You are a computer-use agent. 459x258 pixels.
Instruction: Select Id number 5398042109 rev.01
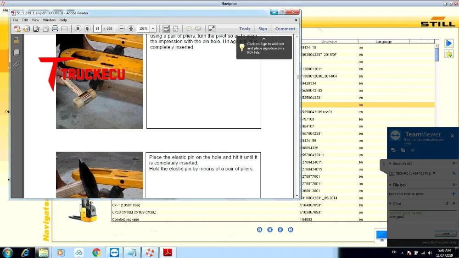pyautogui.click(x=317, y=112)
